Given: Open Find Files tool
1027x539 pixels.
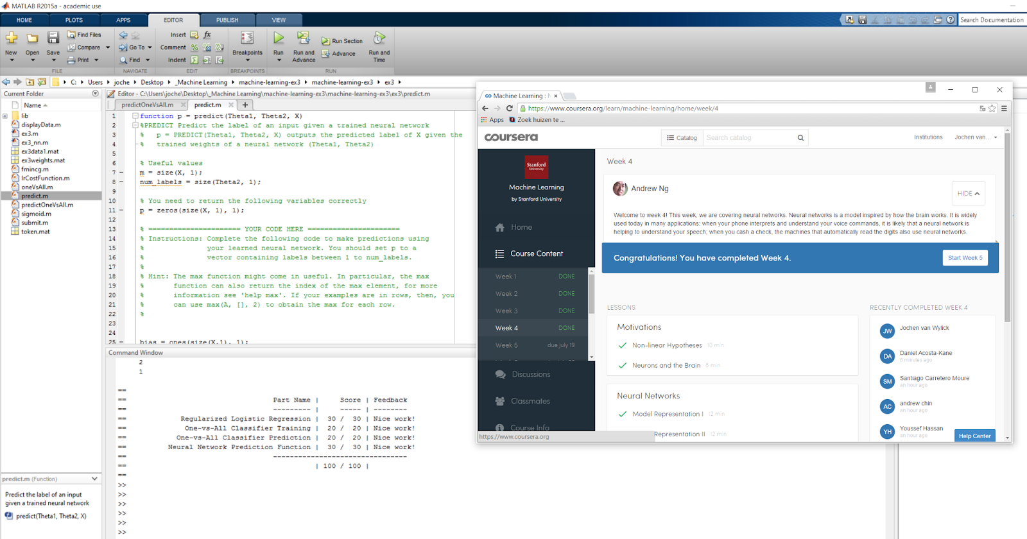Looking at the screenshot, I should pos(84,35).
